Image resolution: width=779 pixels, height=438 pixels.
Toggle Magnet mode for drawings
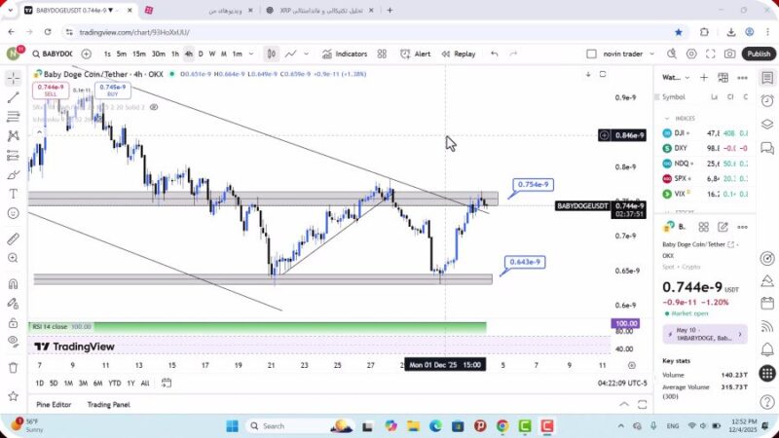13,284
